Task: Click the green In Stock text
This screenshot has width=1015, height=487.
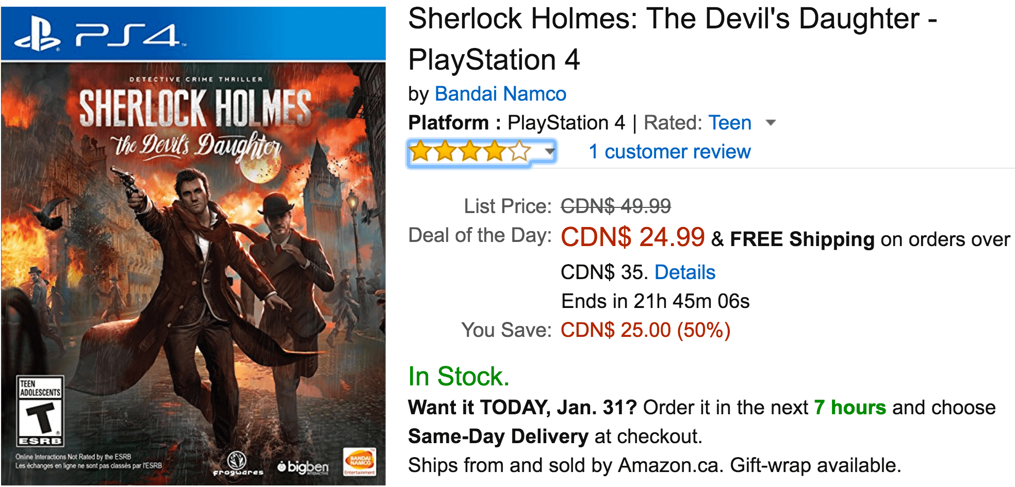Action: (x=459, y=377)
